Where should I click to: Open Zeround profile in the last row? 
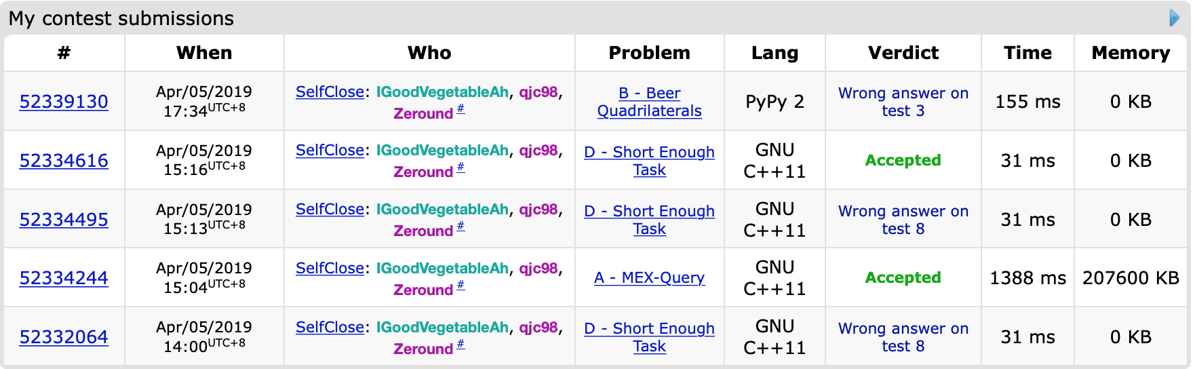pyautogui.click(x=423, y=349)
